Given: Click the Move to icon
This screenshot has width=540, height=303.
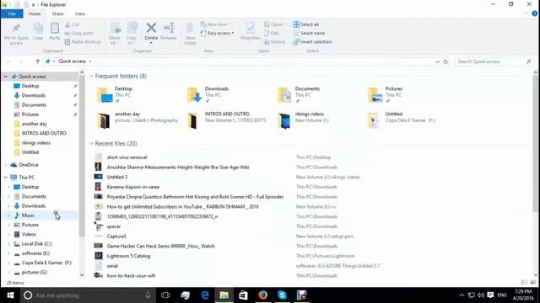Looking at the screenshot, I should 115,34.
